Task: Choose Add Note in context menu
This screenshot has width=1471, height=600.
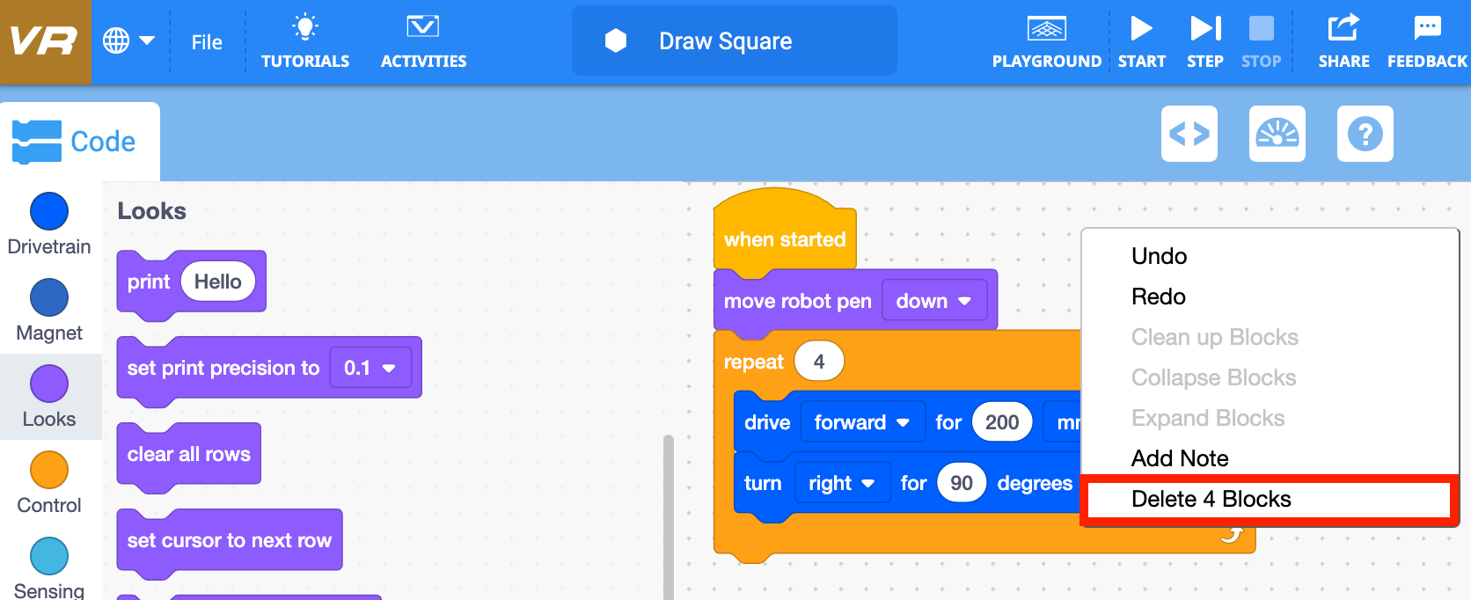Action: point(1180,458)
